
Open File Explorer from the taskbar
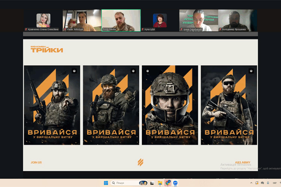[160, 183]
